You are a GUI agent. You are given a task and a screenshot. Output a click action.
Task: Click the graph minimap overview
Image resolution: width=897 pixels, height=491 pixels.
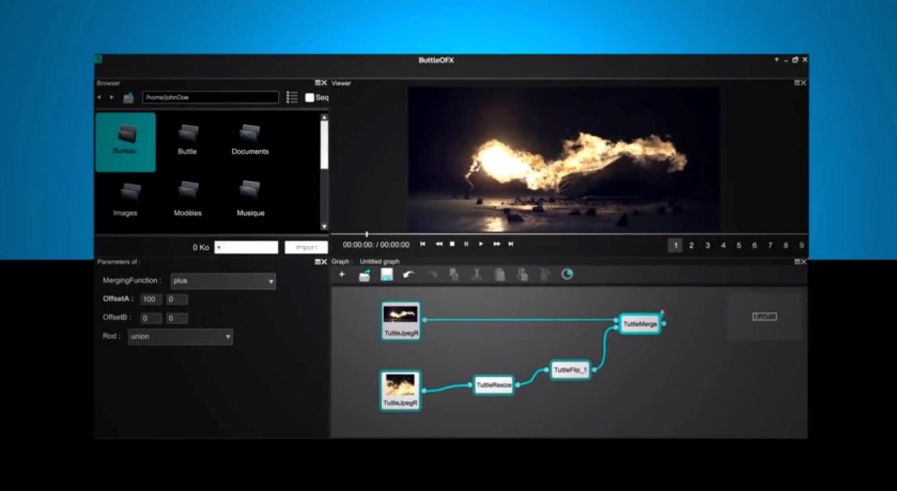765,317
